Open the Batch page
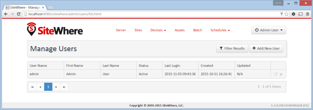Viewport: 313px width, 110px height. tap(198, 30)
